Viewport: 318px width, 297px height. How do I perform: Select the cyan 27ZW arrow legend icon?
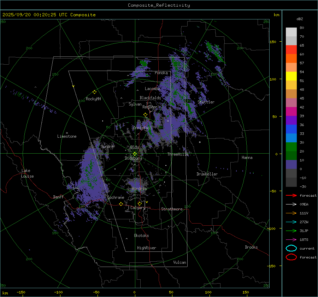tap(291, 222)
